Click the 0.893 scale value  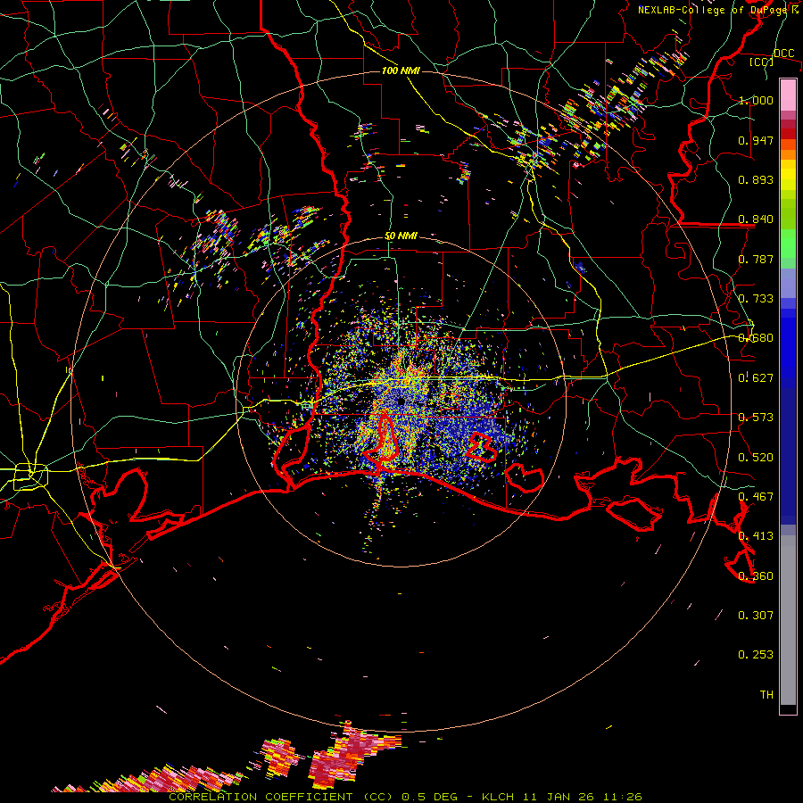pyautogui.click(x=756, y=179)
